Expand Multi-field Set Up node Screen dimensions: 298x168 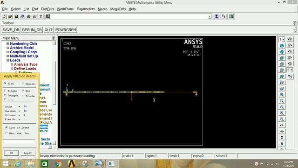pyautogui.click(x=8, y=56)
